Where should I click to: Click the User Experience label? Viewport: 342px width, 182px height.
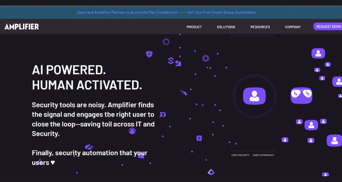[263, 155]
